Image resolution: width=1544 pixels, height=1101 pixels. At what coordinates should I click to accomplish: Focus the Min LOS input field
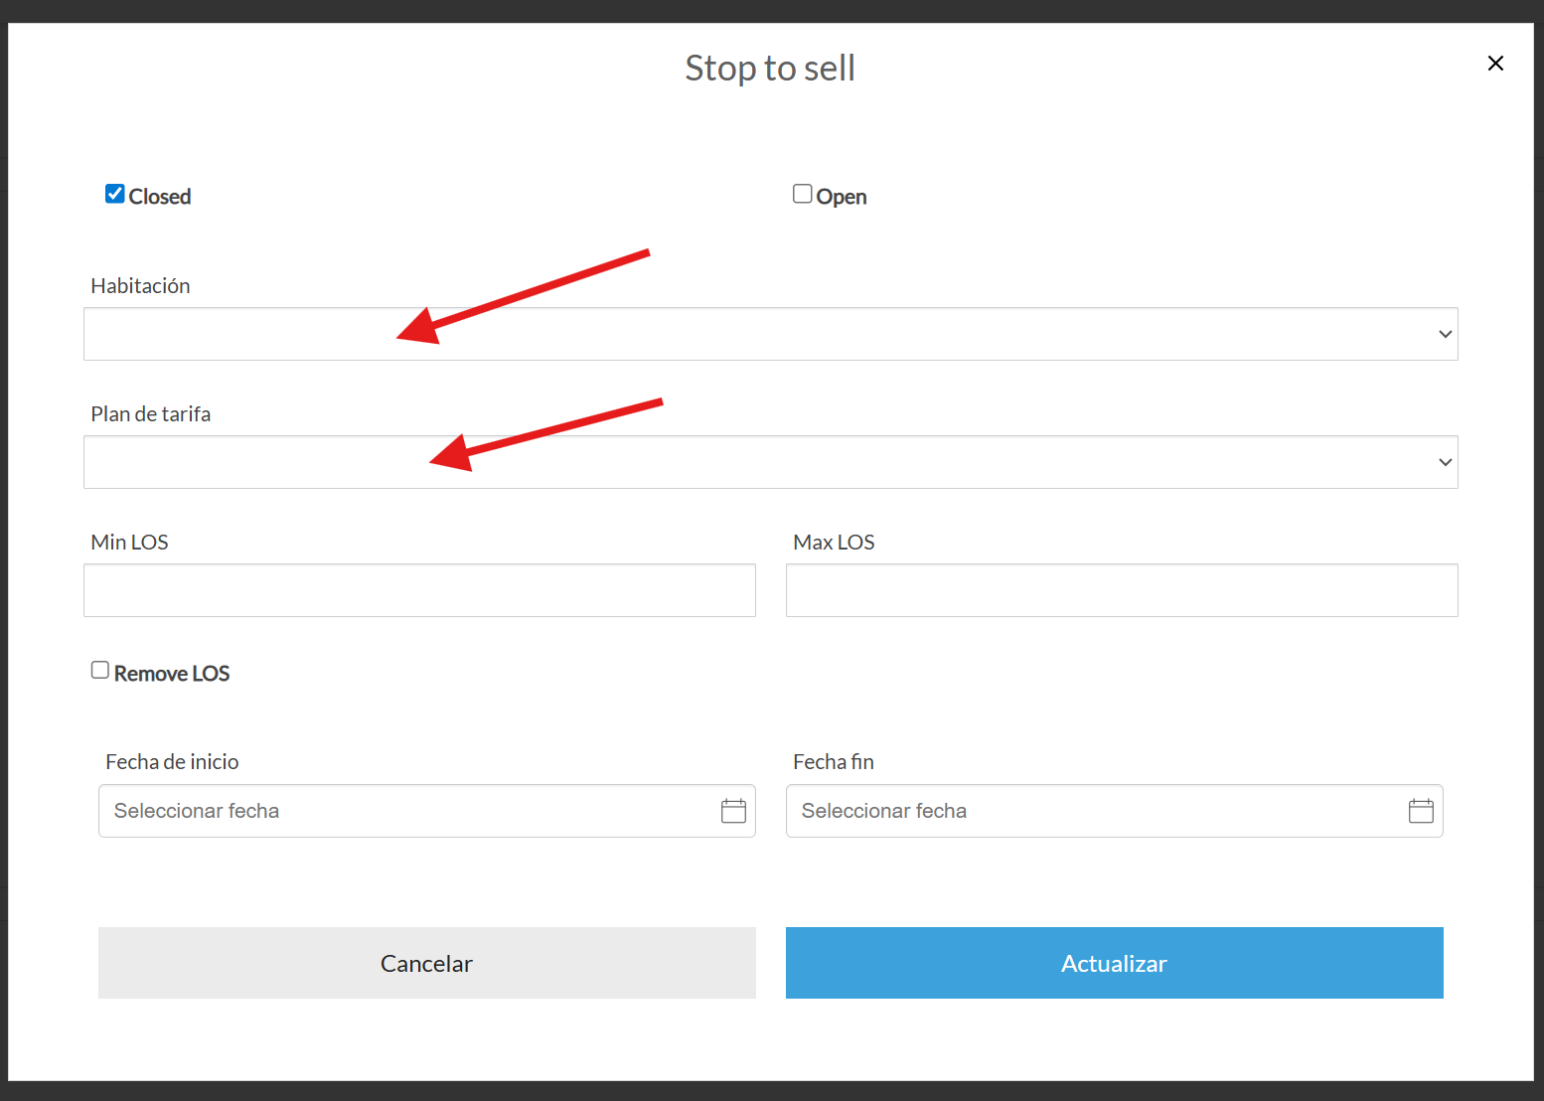point(419,590)
